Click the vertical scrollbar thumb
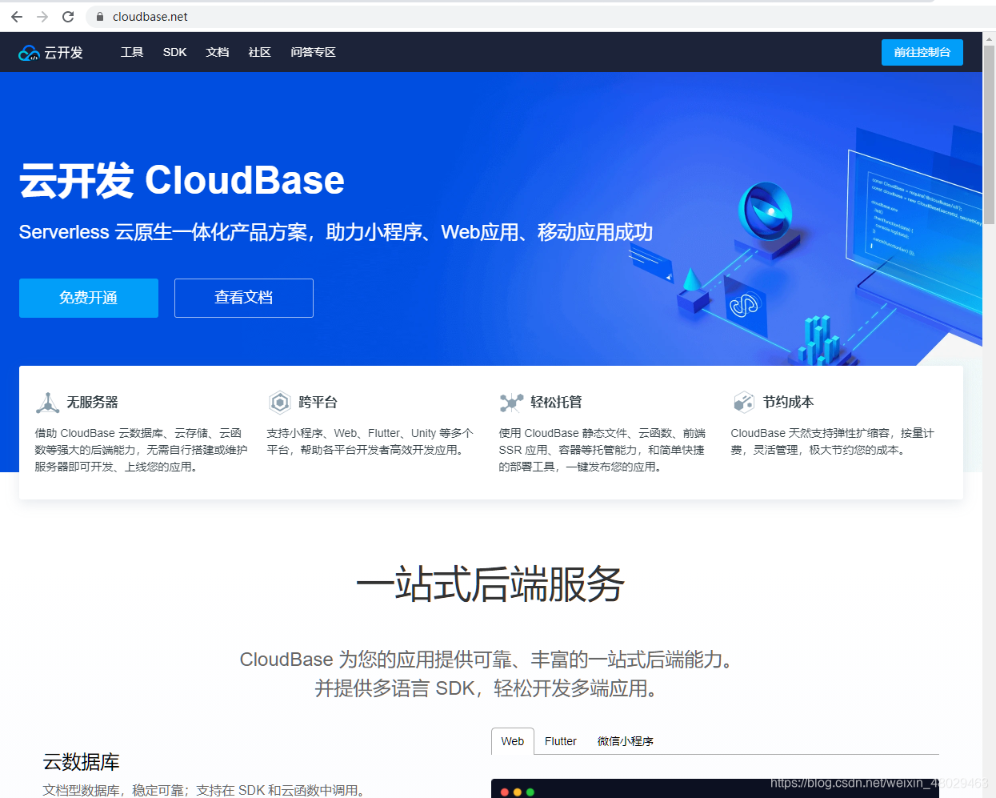The image size is (996, 798). 990,134
